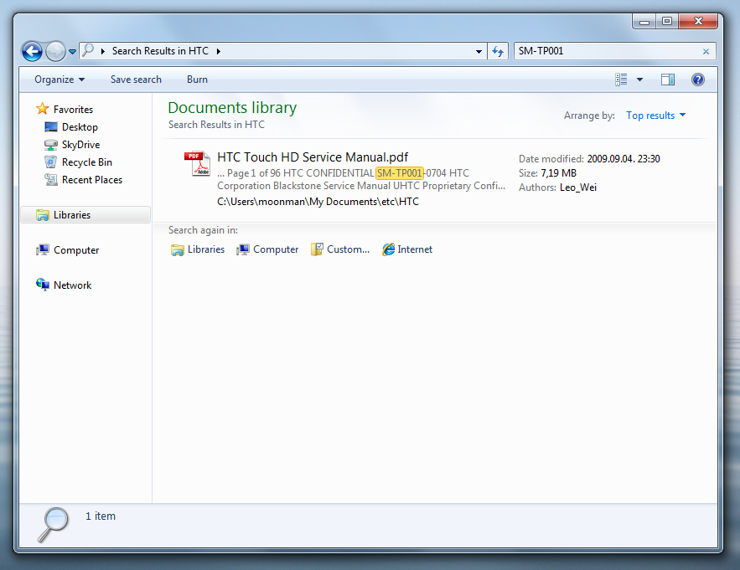740x570 pixels.
Task: Close the Explorer window
Action: 698,21
